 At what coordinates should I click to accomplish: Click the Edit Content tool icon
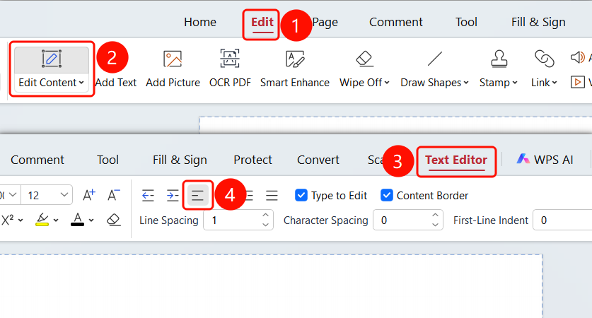coord(52,59)
